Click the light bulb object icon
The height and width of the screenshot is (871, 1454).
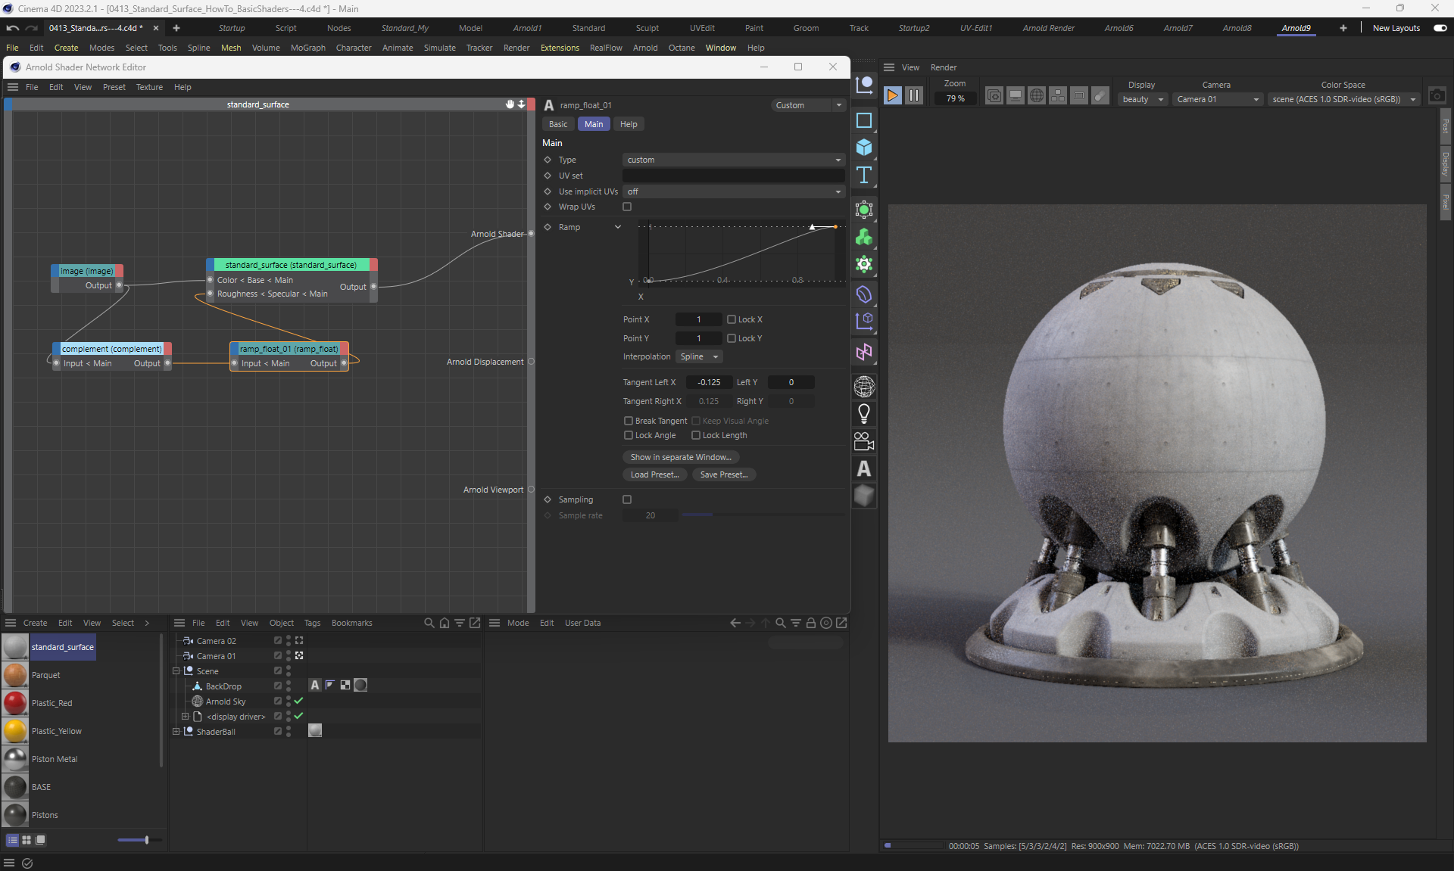coord(864,414)
